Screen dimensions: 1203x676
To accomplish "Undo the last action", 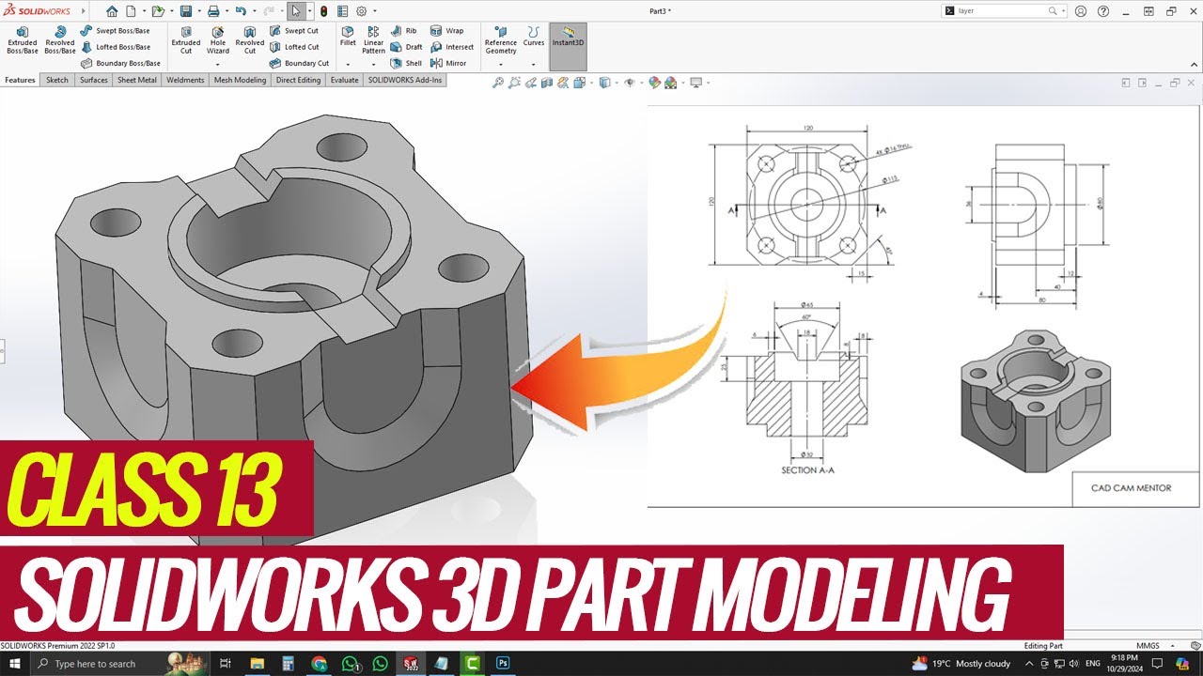I will [x=241, y=11].
